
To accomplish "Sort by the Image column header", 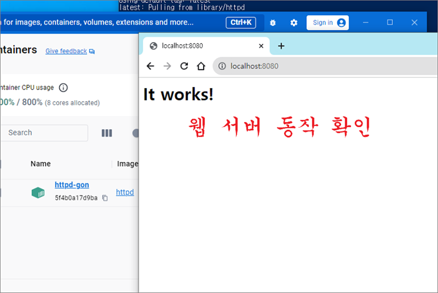I will pos(127,164).
